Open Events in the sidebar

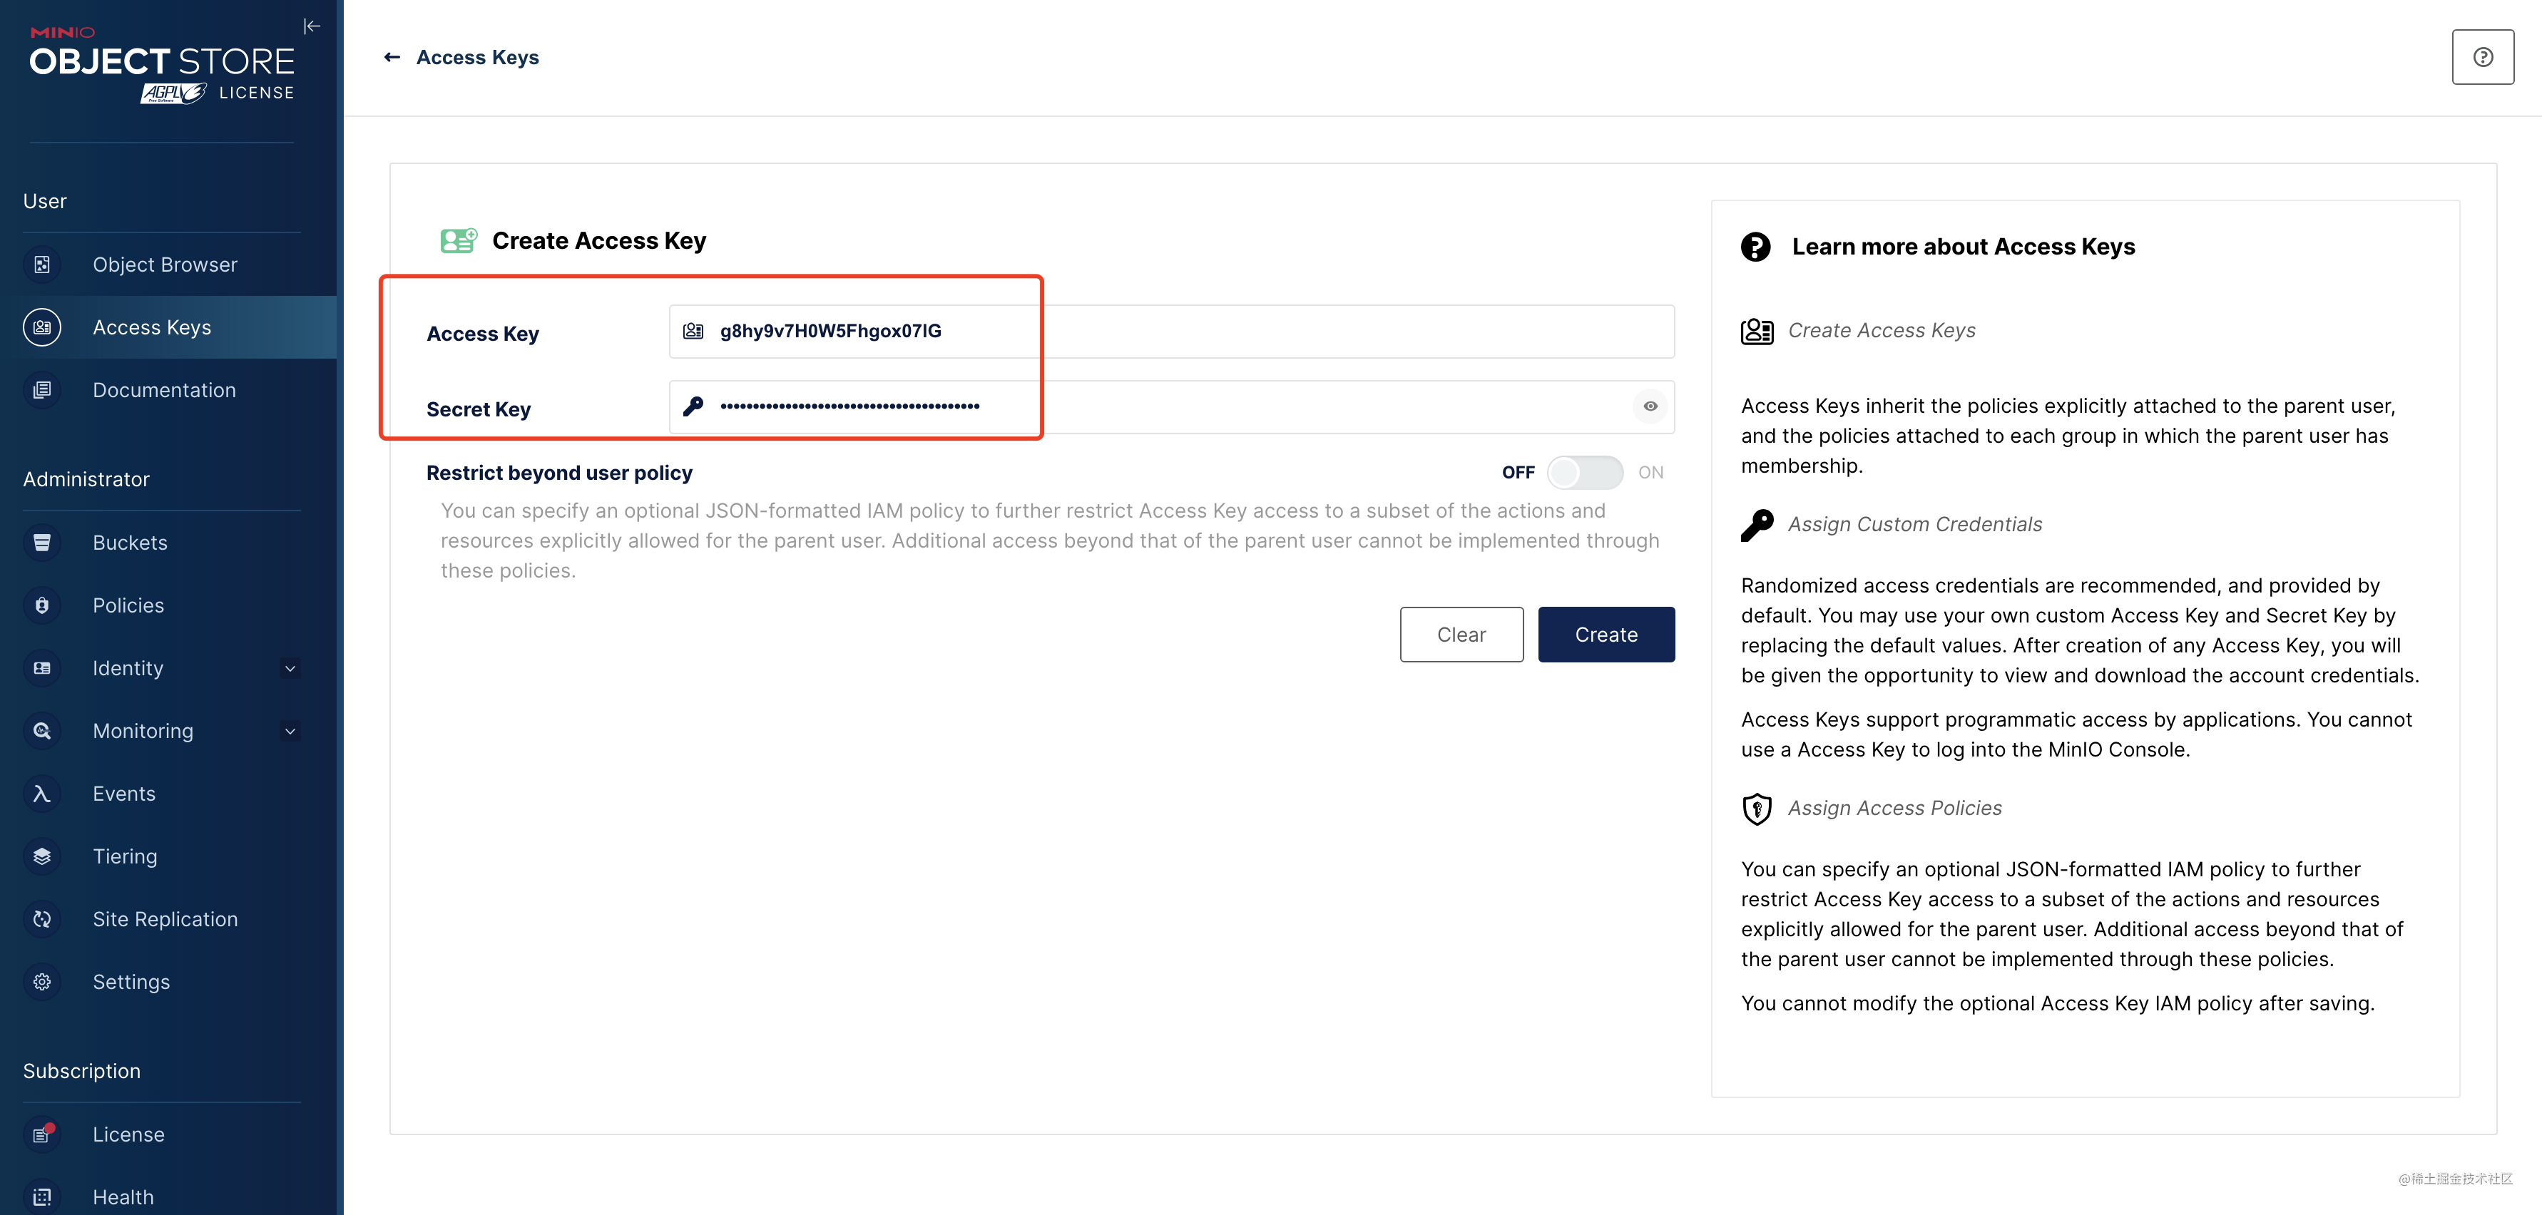click(x=168, y=794)
